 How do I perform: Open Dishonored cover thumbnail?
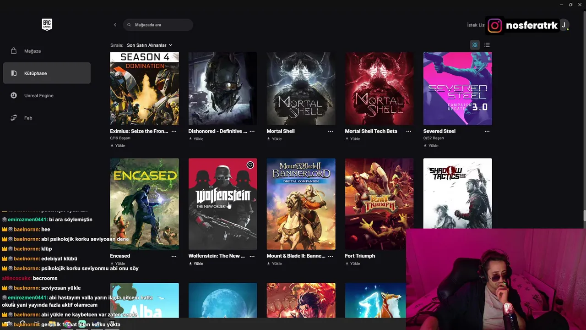click(x=222, y=88)
